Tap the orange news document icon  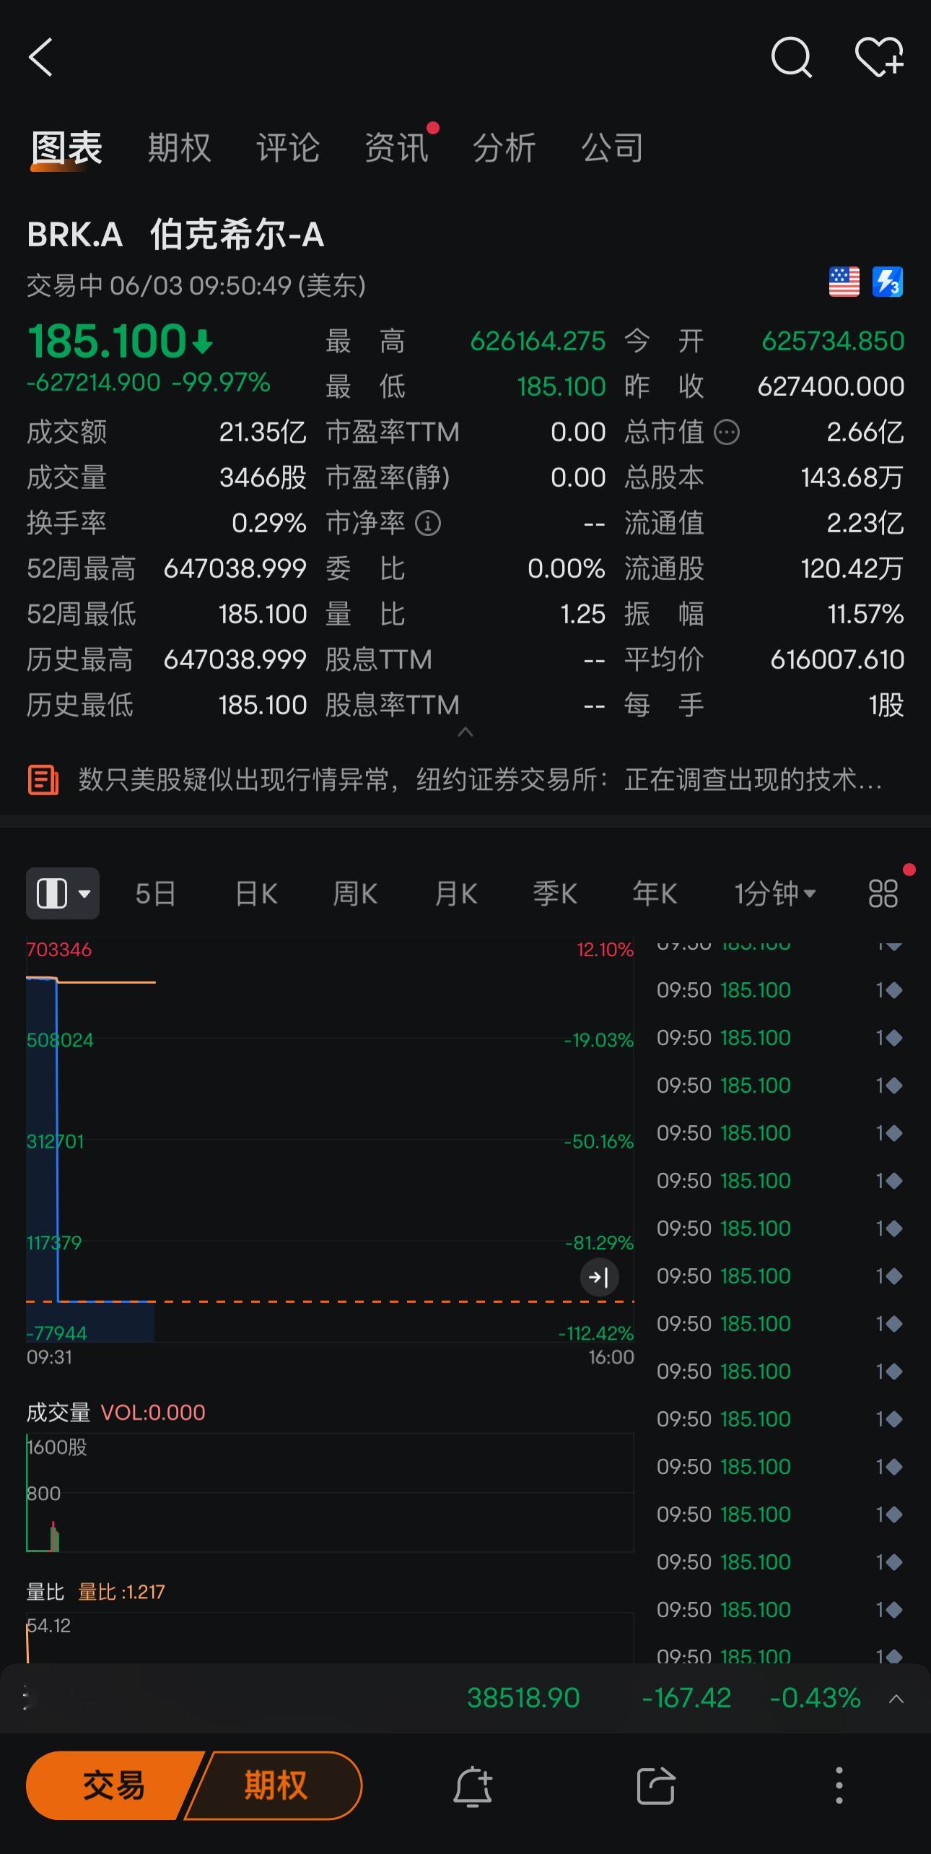[x=43, y=780]
